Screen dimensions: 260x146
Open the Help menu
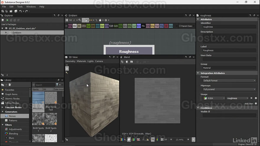click(42, 6)
